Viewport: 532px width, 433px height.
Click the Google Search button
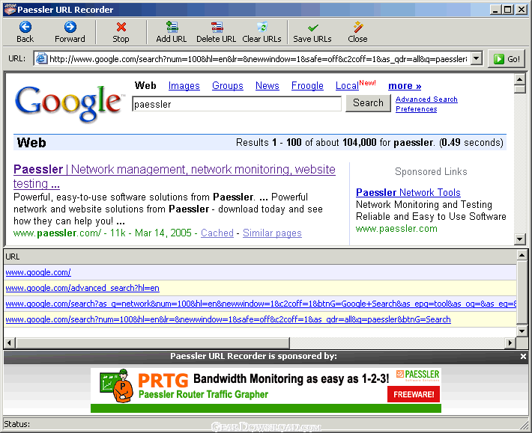point(368,103)
